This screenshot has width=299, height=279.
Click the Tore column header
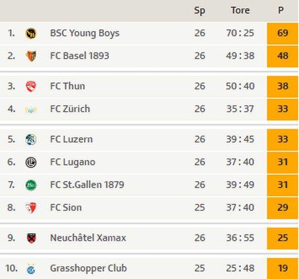[240, 10]
